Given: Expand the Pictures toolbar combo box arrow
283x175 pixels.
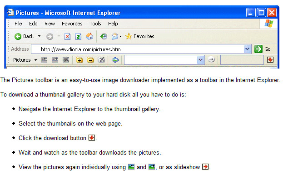Looking at the screenshot, I should (x=200, y=60).
